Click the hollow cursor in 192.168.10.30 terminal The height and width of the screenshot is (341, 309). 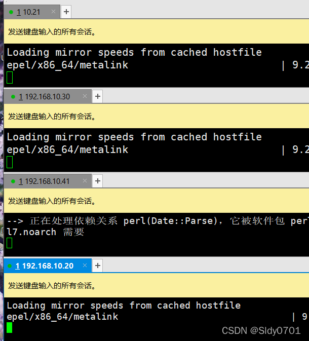click(10, 162)
